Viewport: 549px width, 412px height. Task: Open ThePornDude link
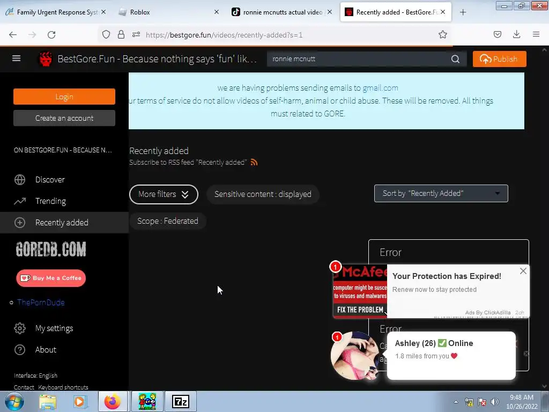tap(41, 303)
